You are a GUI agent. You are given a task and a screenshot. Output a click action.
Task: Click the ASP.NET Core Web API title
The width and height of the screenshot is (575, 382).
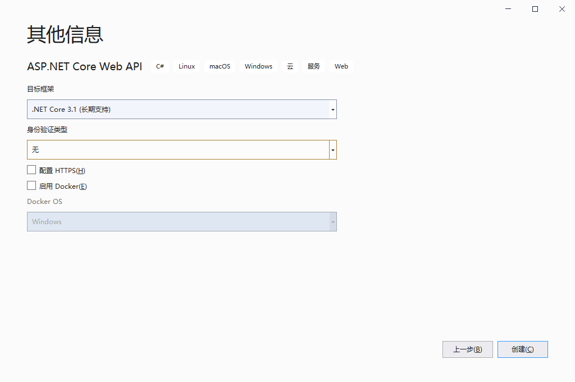tap(85, 66)
